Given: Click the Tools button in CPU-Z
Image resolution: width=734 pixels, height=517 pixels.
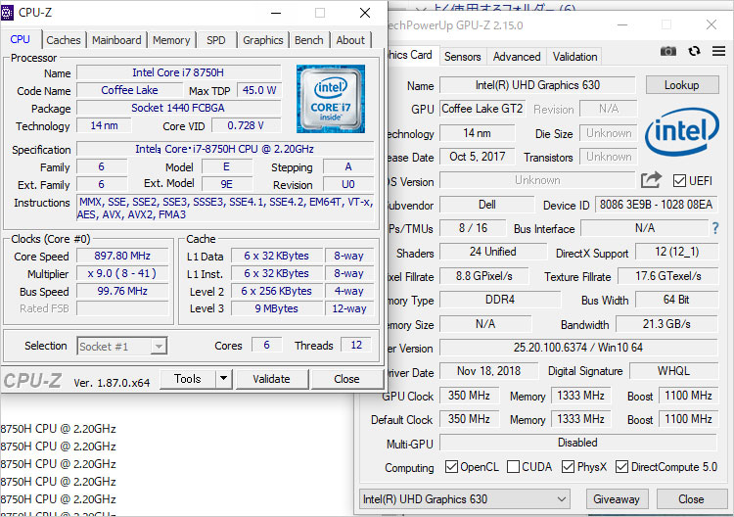Looking at the screenshot, I should point(188,378).
